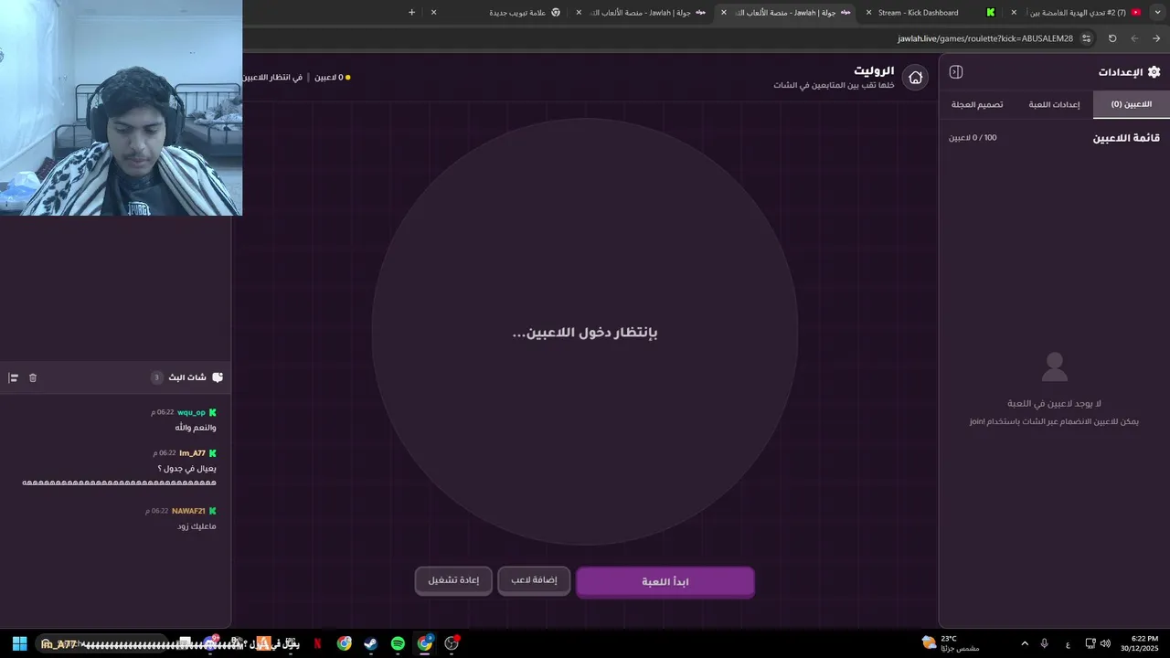Click username Im_A77 in chat
Viewport: 1170px width, 658px height.
click(192, 453)
